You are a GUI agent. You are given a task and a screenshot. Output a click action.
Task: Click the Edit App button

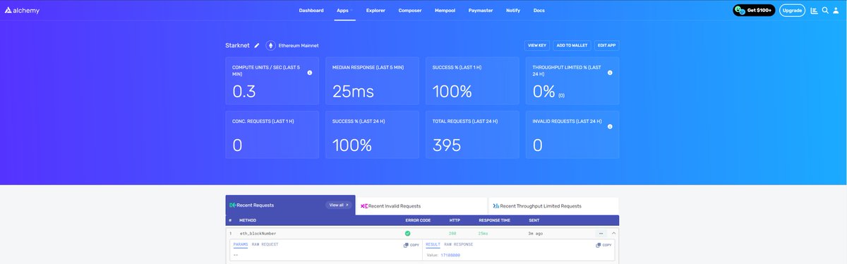pyautogui.click(x=606, y=45)
